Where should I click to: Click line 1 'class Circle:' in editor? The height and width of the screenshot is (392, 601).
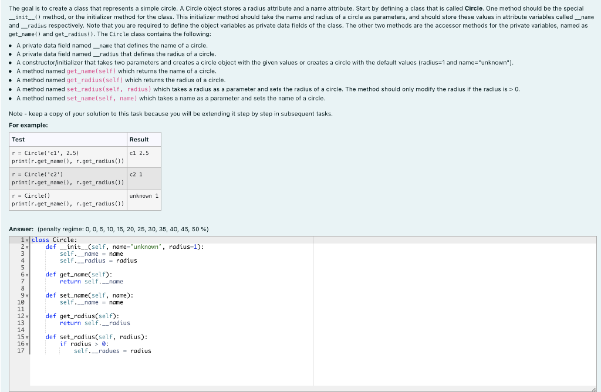click(x=54, y=240)
